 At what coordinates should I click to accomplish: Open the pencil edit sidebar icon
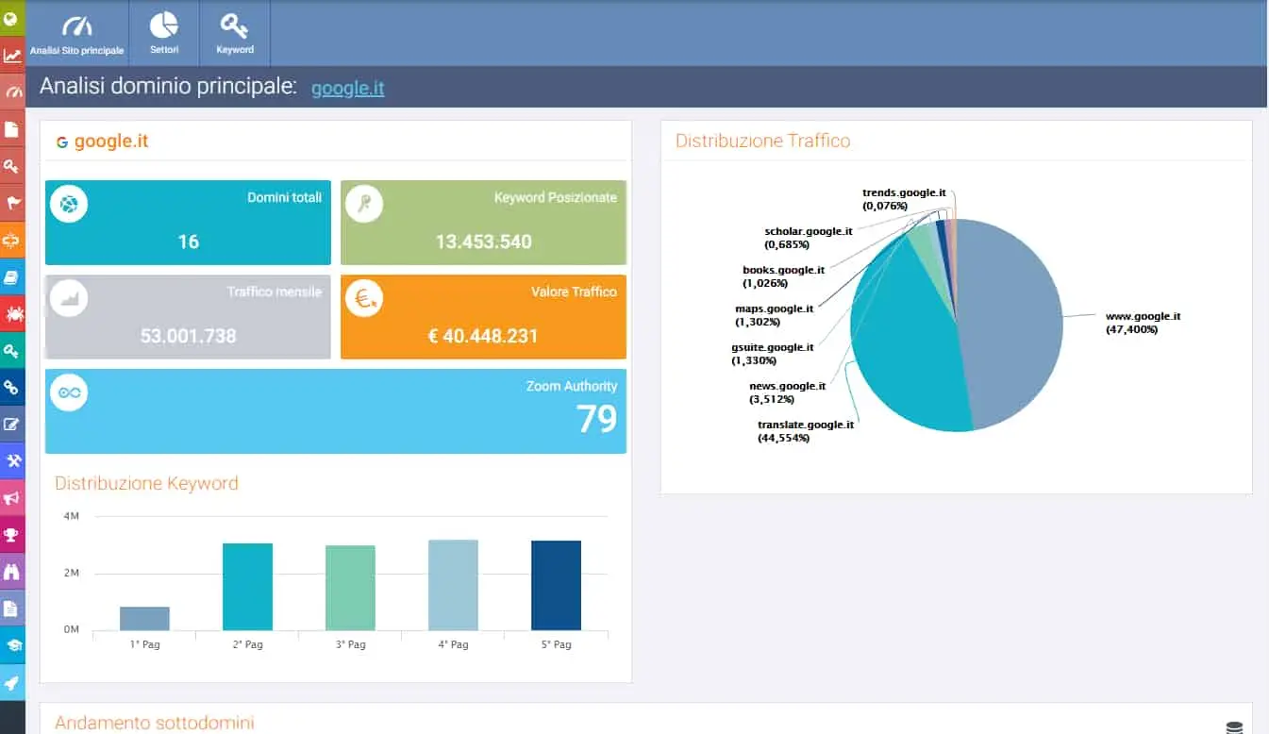[12, 424]
